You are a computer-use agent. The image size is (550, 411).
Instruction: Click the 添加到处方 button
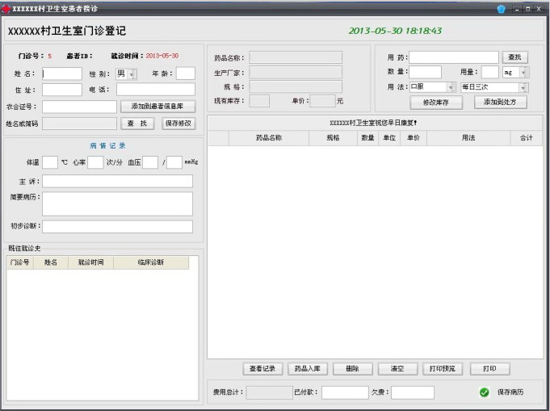(x=500, y=102)
